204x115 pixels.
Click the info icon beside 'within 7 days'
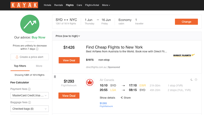point(37,49)
